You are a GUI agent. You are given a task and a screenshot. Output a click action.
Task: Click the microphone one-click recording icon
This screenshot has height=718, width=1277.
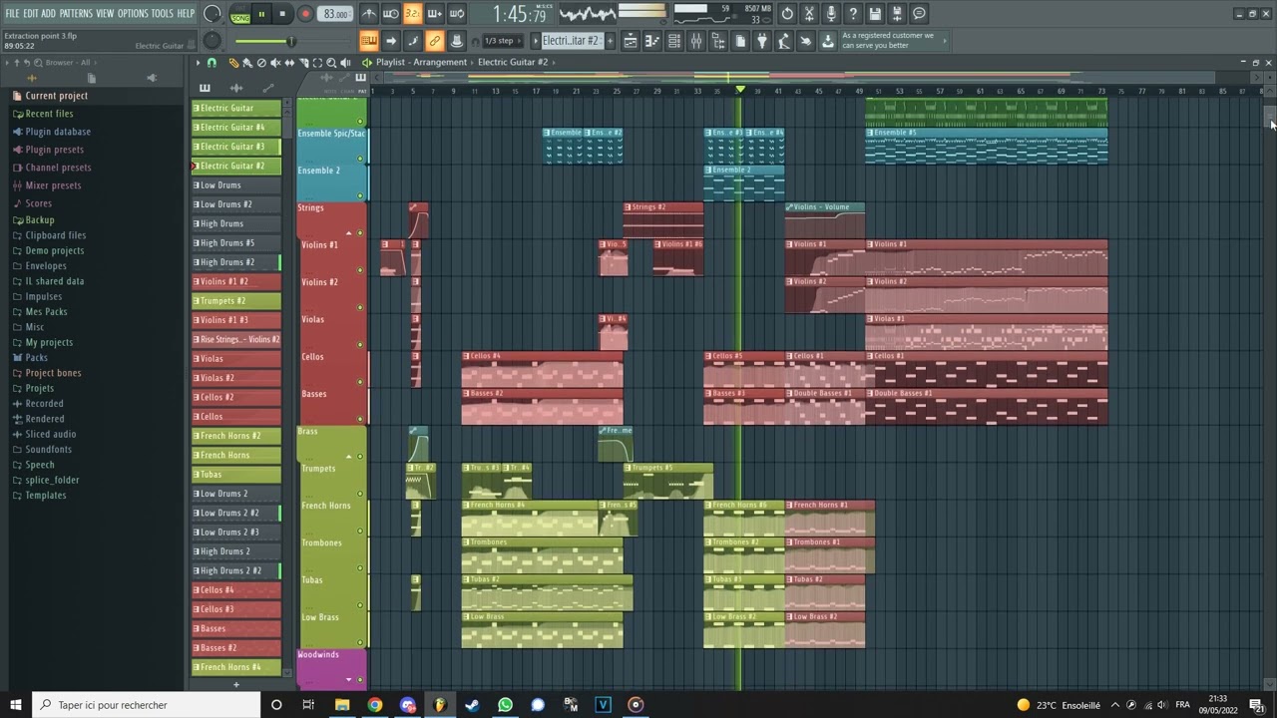point(831,14)
